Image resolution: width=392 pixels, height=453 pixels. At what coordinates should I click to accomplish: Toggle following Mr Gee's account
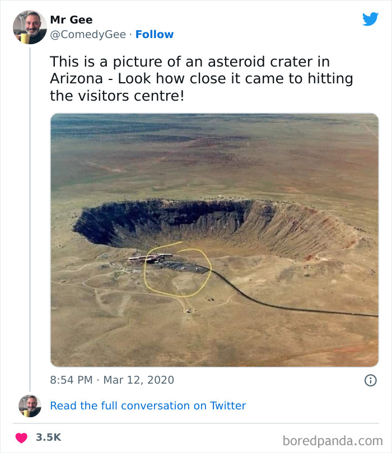pyautogui.click(x=155, y=35)
